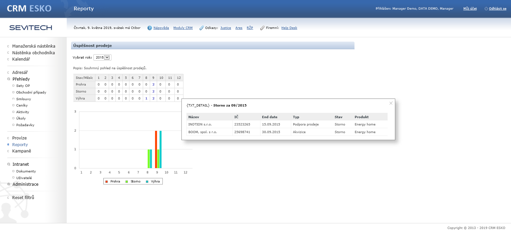Collapse the Přehledy menu section
This screenshot has width=511, height=234.
(x=9, y=79)
